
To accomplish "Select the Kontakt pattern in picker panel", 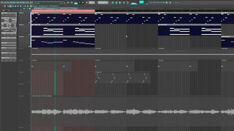I will point(9,44).
